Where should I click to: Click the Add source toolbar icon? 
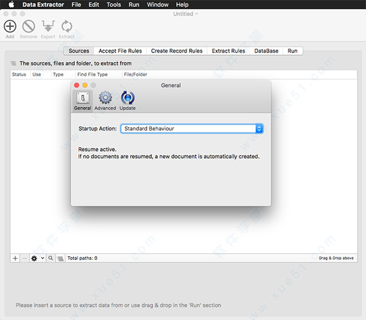10,26
